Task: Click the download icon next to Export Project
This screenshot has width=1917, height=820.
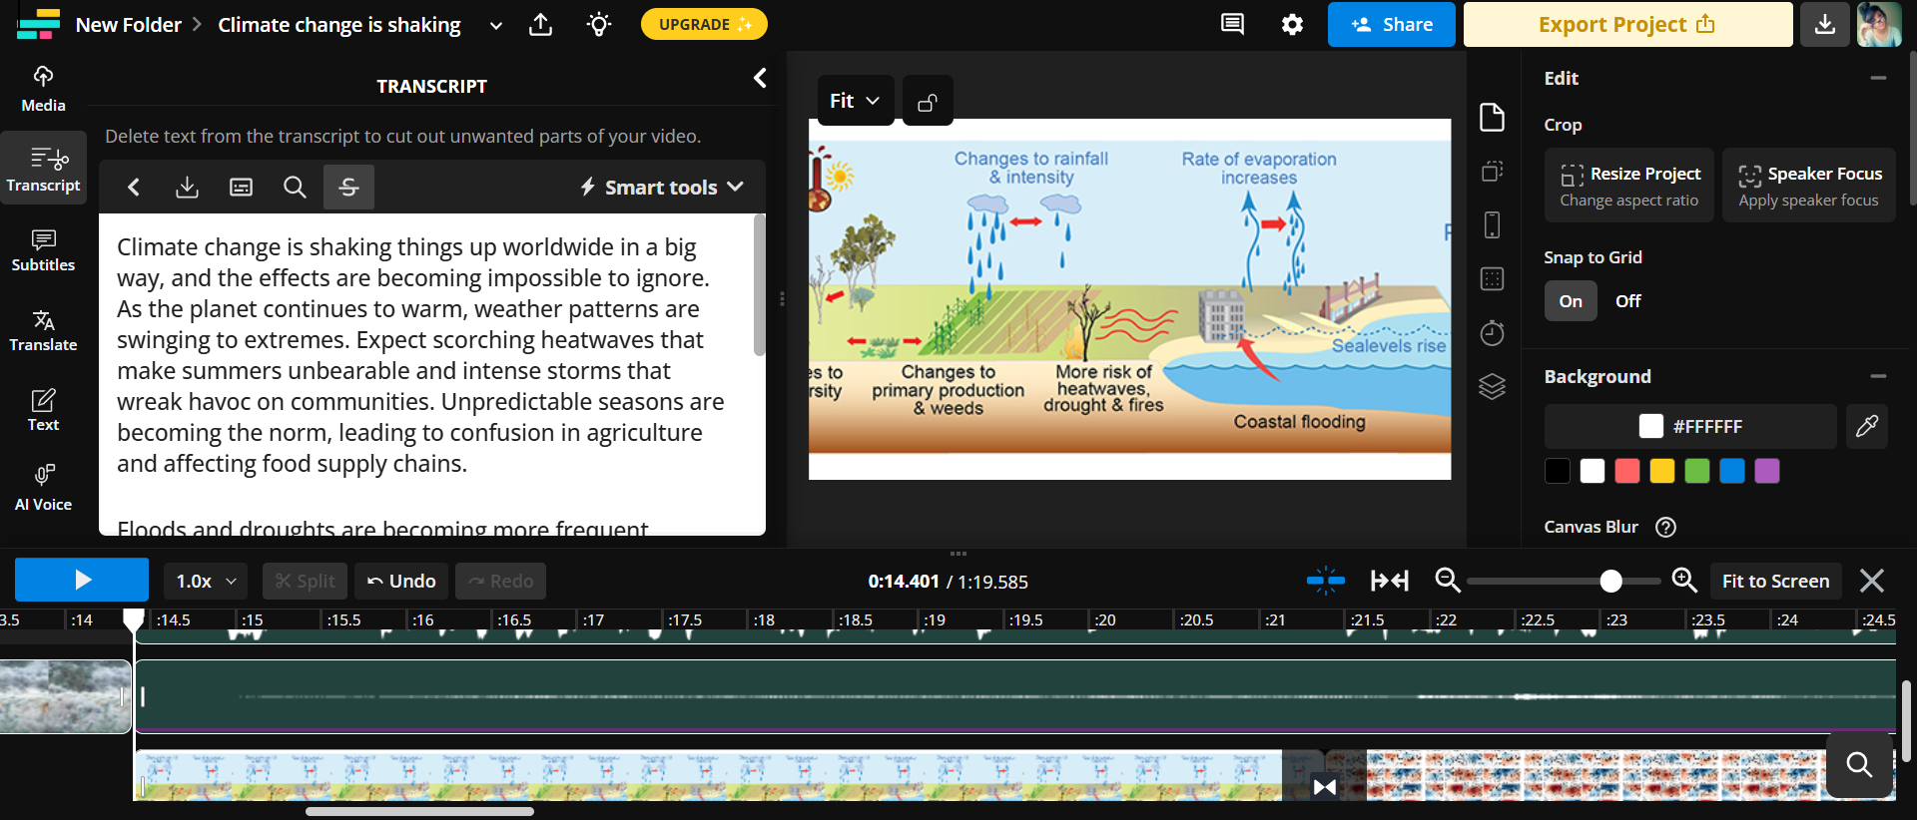Action: 1825,24
